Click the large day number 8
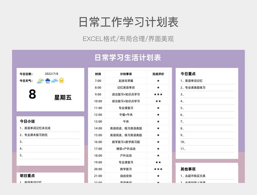Image resolution: width=257 pixels, height=195 pixels. (32, 94)
